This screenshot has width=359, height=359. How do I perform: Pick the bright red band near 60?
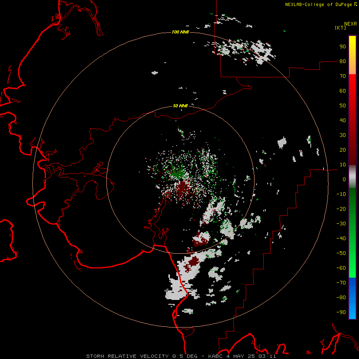coord(352,85)
